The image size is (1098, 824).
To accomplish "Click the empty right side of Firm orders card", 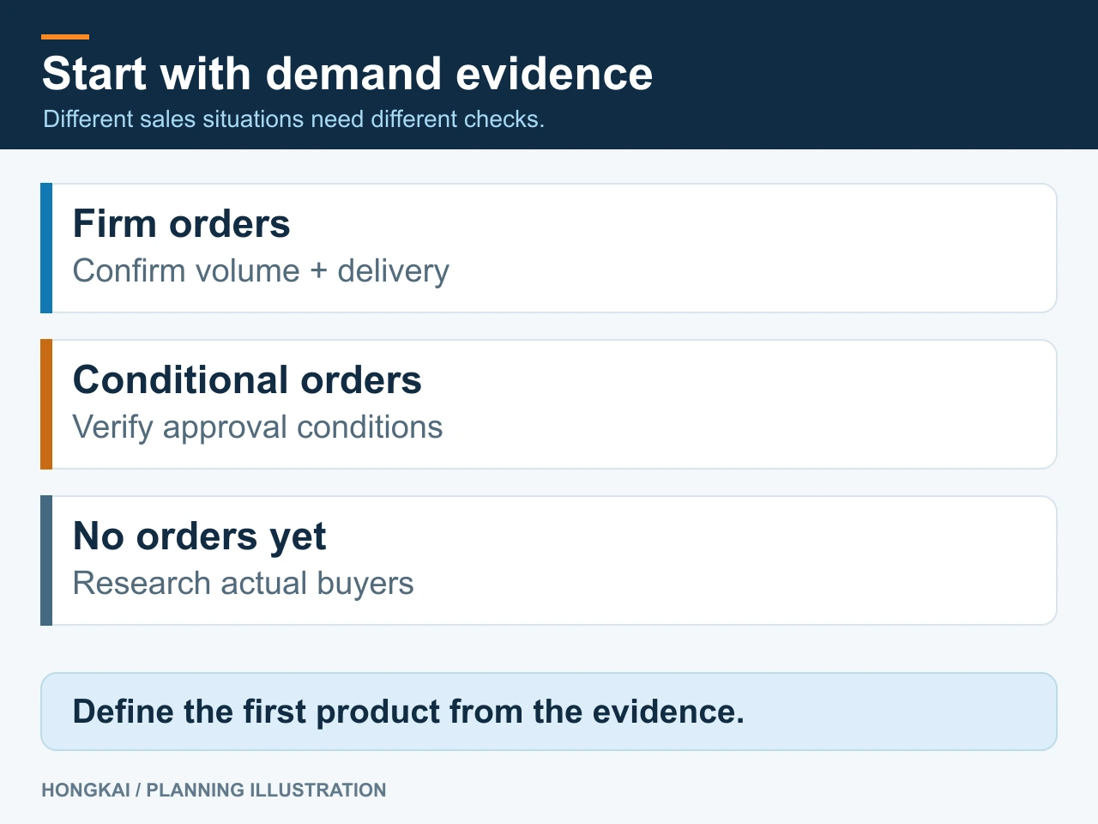I will (x=772, y=248).
